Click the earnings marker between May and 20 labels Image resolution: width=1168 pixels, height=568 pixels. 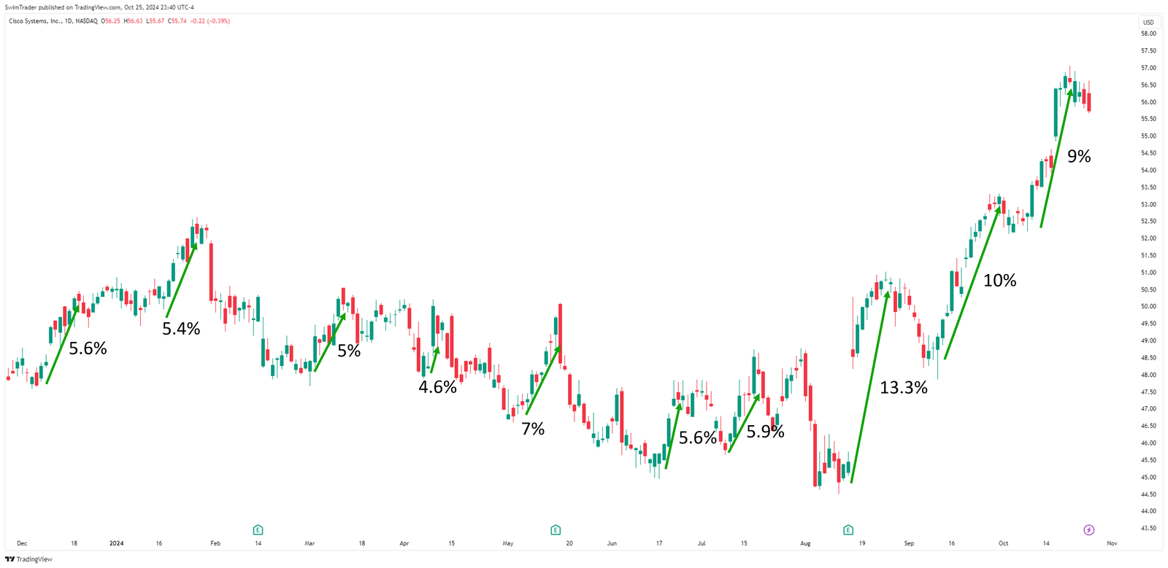pos(556,530)
